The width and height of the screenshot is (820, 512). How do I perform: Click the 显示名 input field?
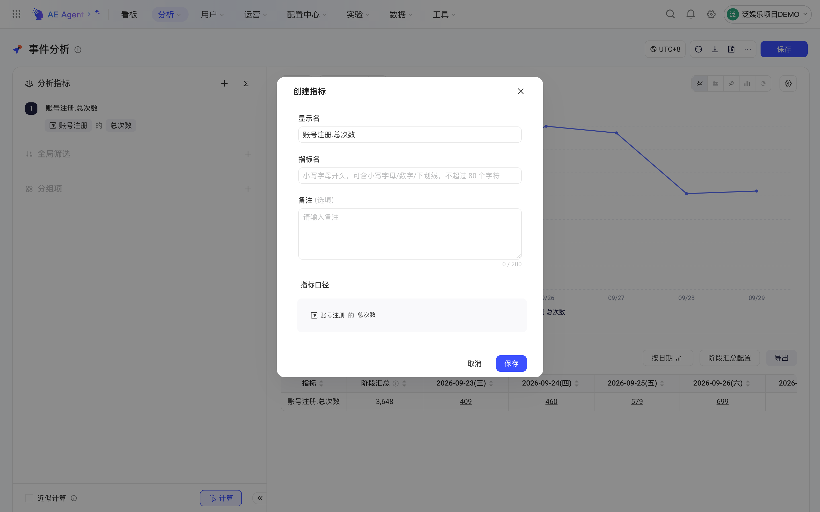[410, 135]
